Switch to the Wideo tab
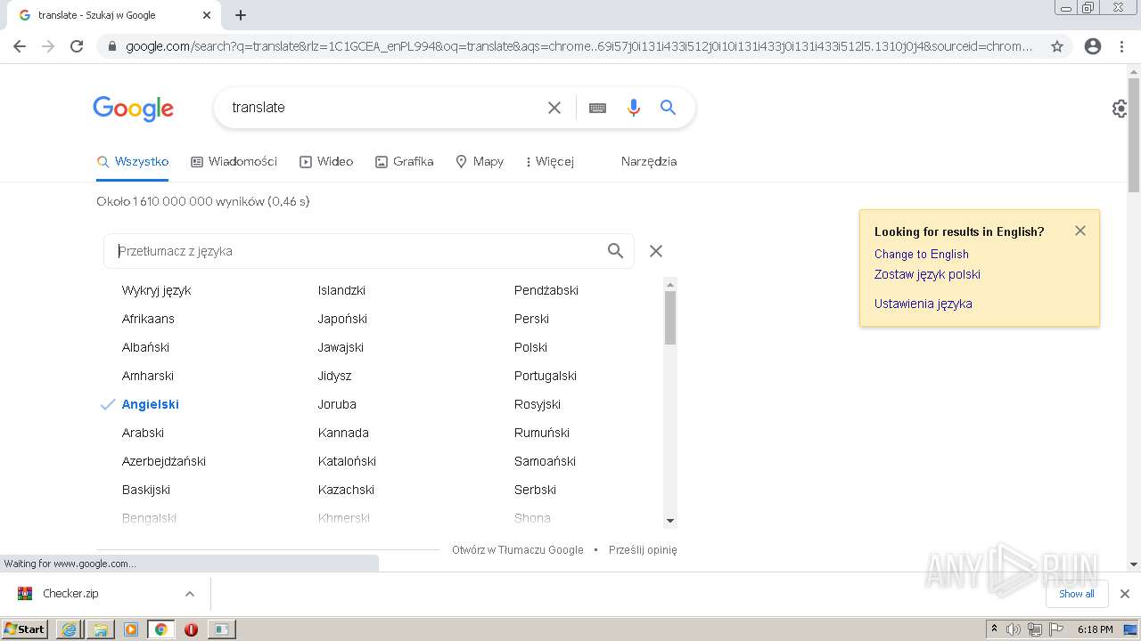 [x=326, y=162]
